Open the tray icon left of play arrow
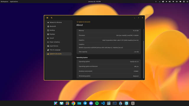The width and height of the screenshot is (189, 106). (163, 1)
